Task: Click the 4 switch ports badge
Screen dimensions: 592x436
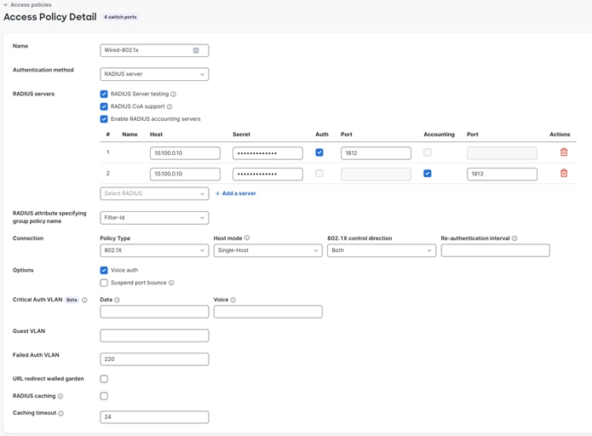Action: pos(120,17)
